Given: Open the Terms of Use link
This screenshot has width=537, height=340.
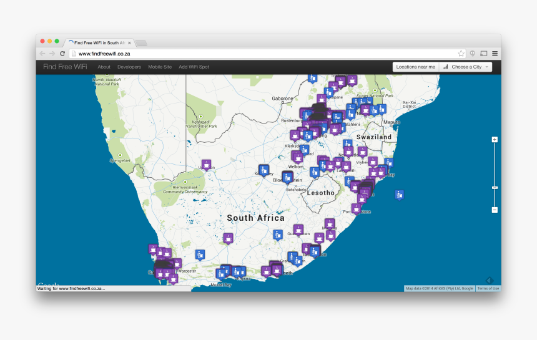Looking at the screenshot, I should coord(488,288).
